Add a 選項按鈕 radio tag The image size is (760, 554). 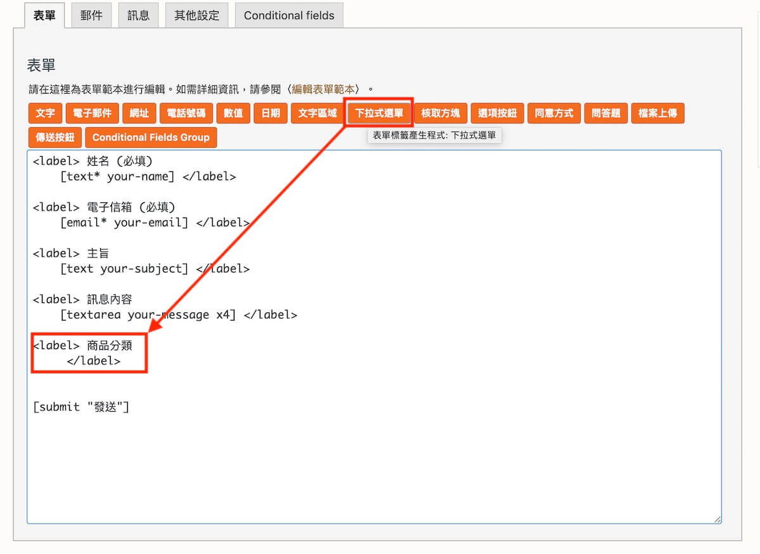pyautogui.click(x=497, y=113)
